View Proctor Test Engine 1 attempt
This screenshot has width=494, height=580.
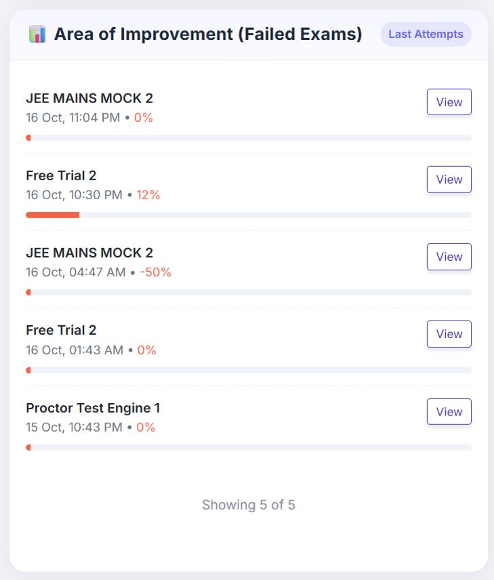click(449, 411)
